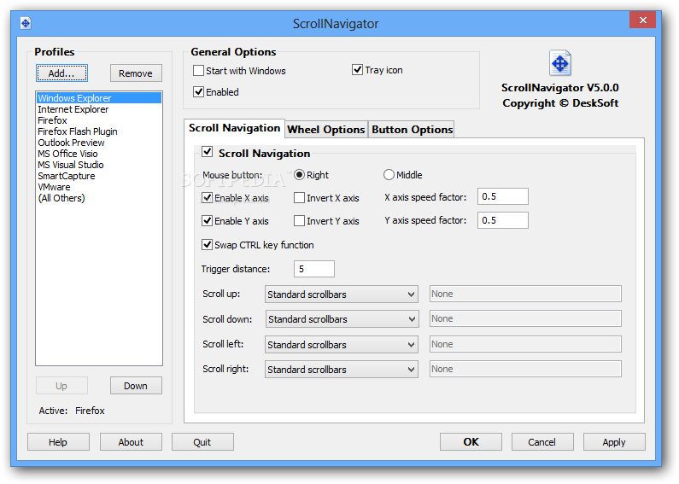Switch to the Wheel Options tab
The width and height of the screenshot is (679, 484).
pyautogui.click(x=326, y=130)
